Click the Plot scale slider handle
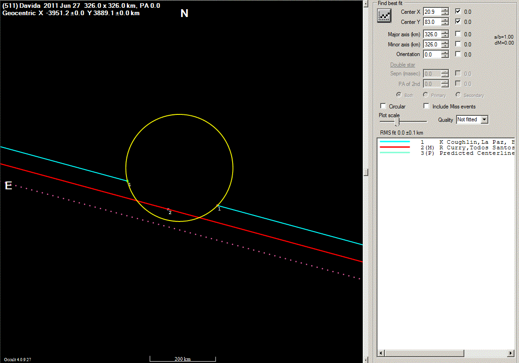The image size is (519, 363). point(397,122)
